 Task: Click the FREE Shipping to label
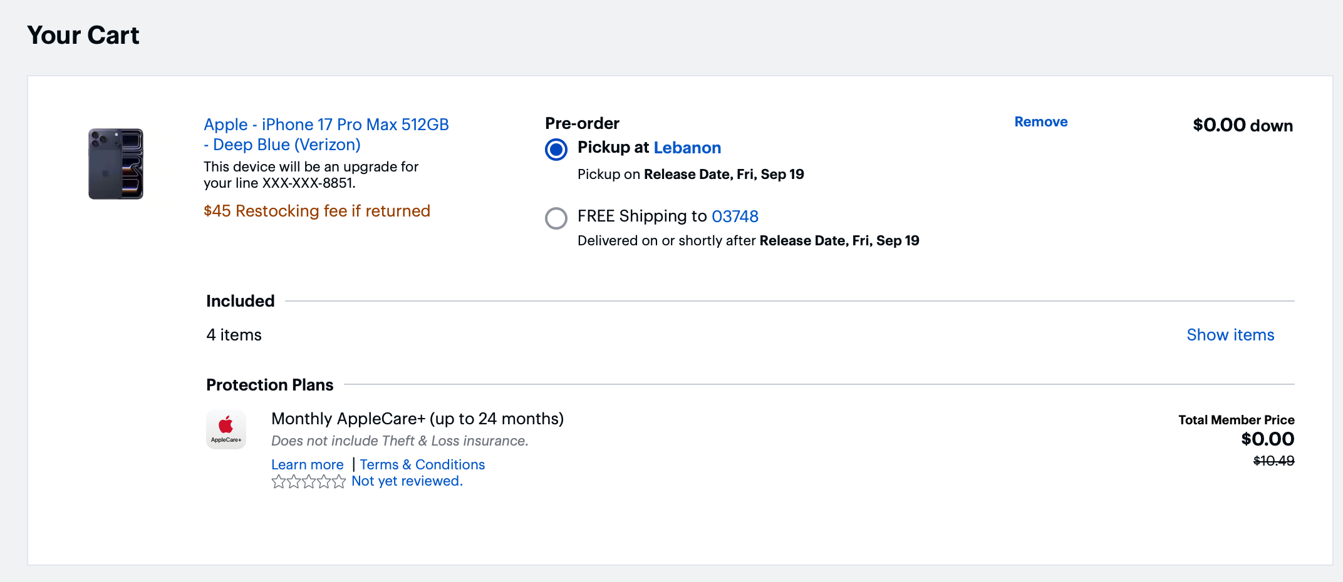coord(641,217)
